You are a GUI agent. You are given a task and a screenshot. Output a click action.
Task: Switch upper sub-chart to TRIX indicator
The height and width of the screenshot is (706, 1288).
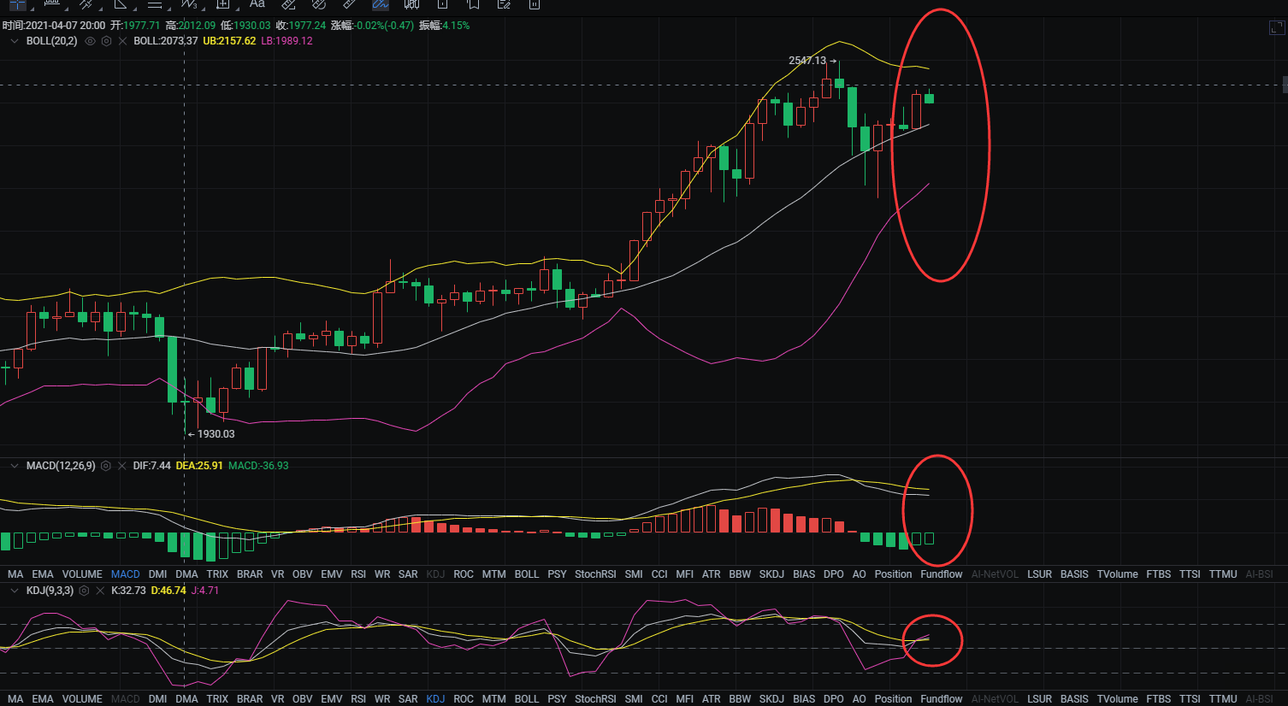coord(217,574)
